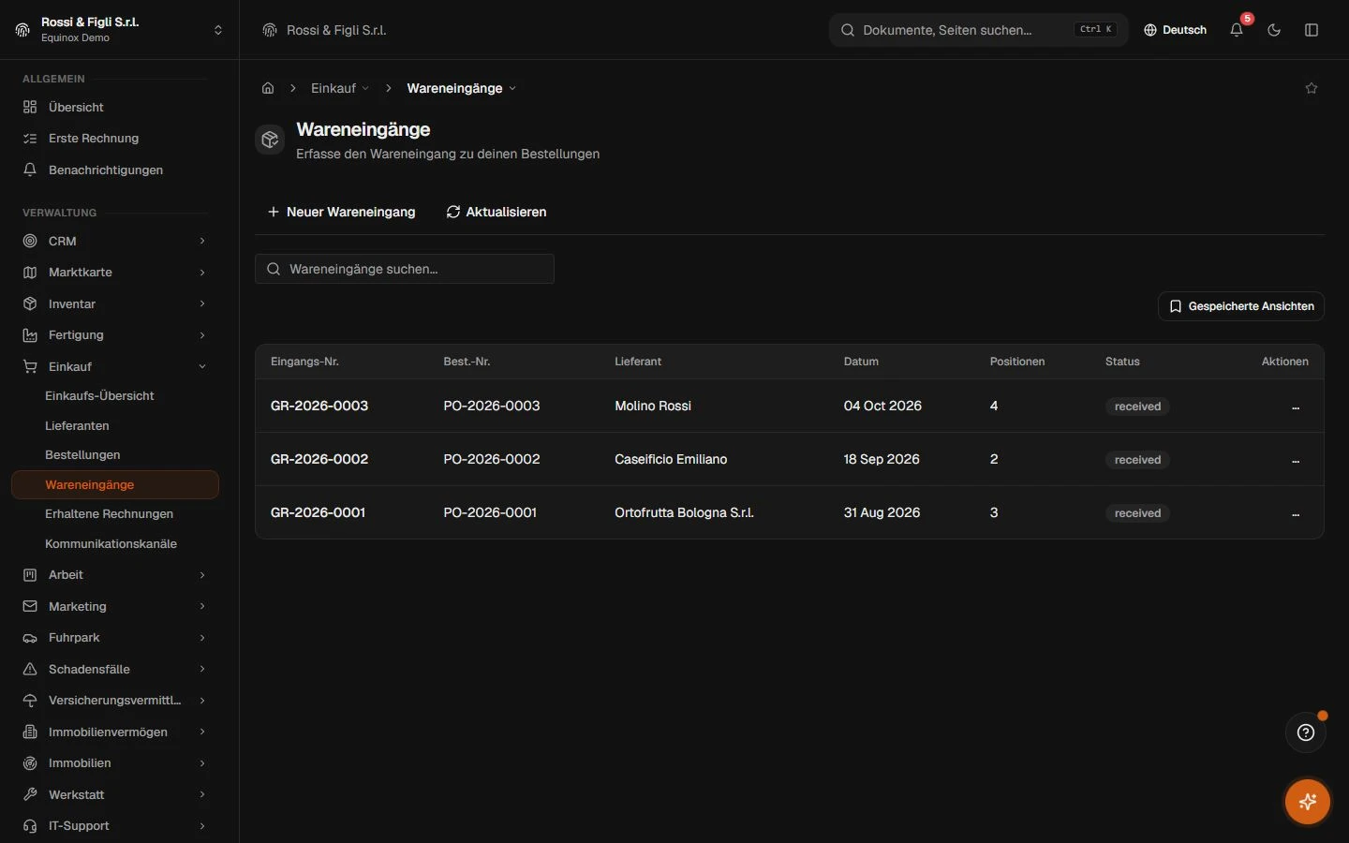Open the company switcher Rossi & Figli
Viewport: 1349px width, 843px height.
(x=119, y=30)
